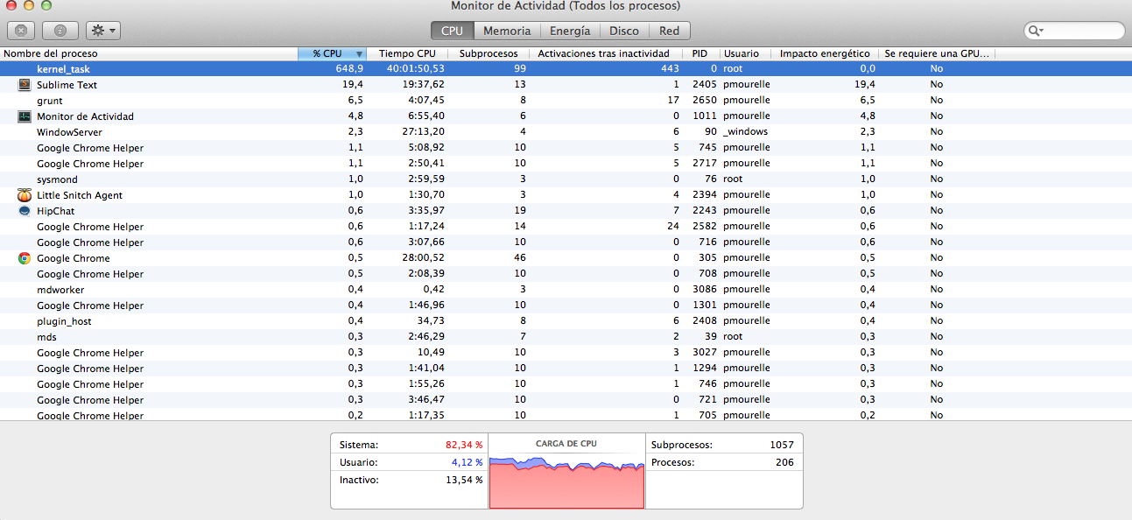This screenshot has height=520, width=1132.
Task: Click the Inspect process info icon in toolbar
Action: [60, 31]
